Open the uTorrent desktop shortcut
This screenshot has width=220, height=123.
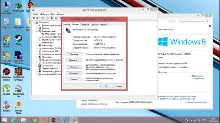[x=6, y=90]
